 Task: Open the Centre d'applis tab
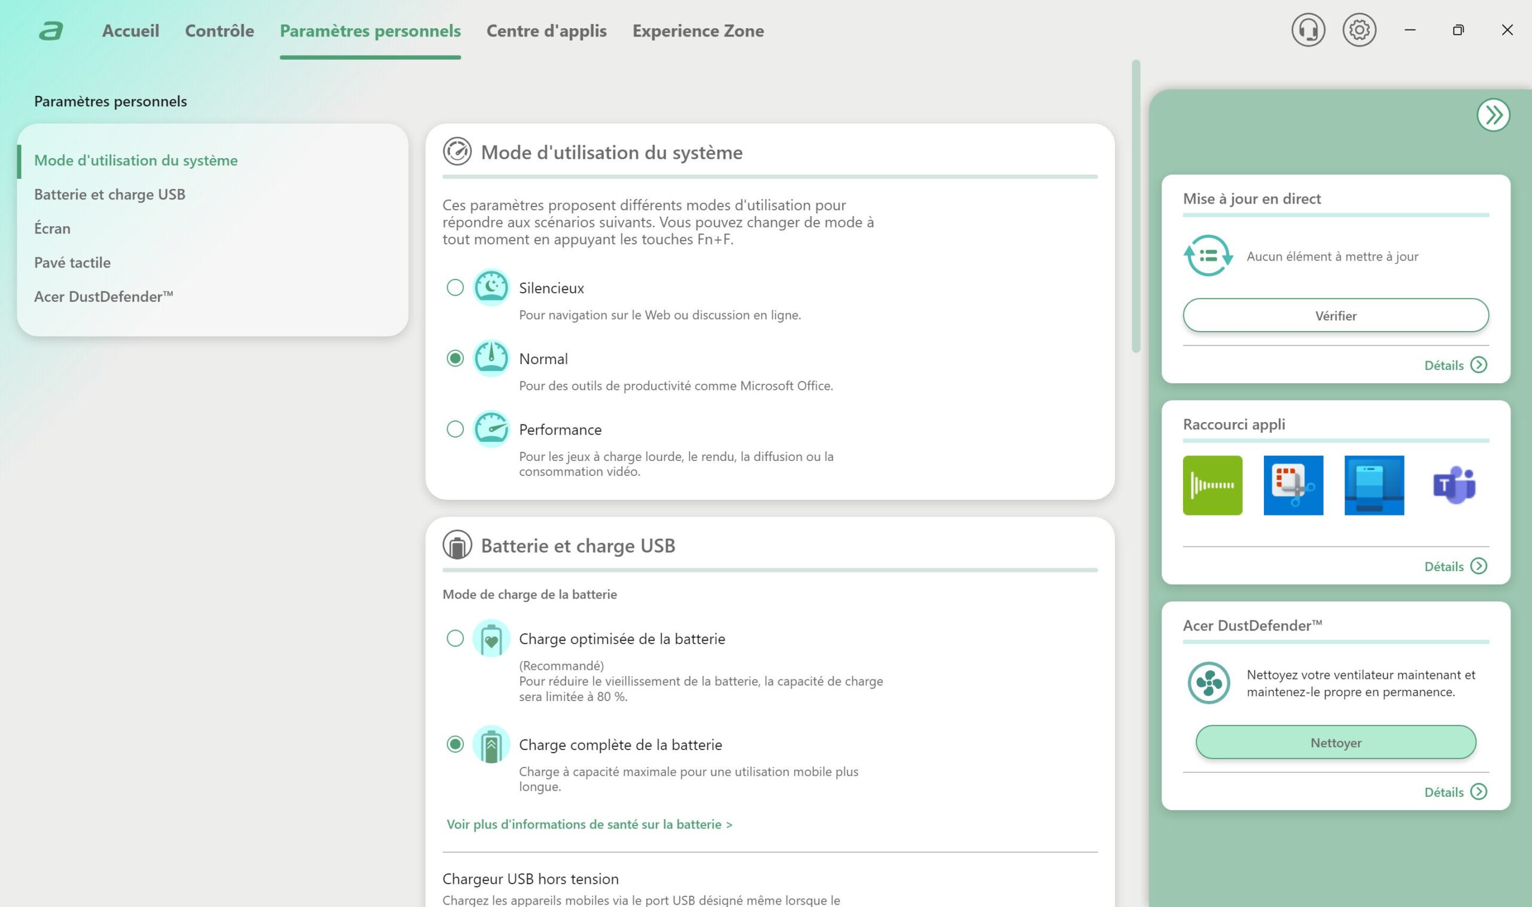[x=546, y=31]
